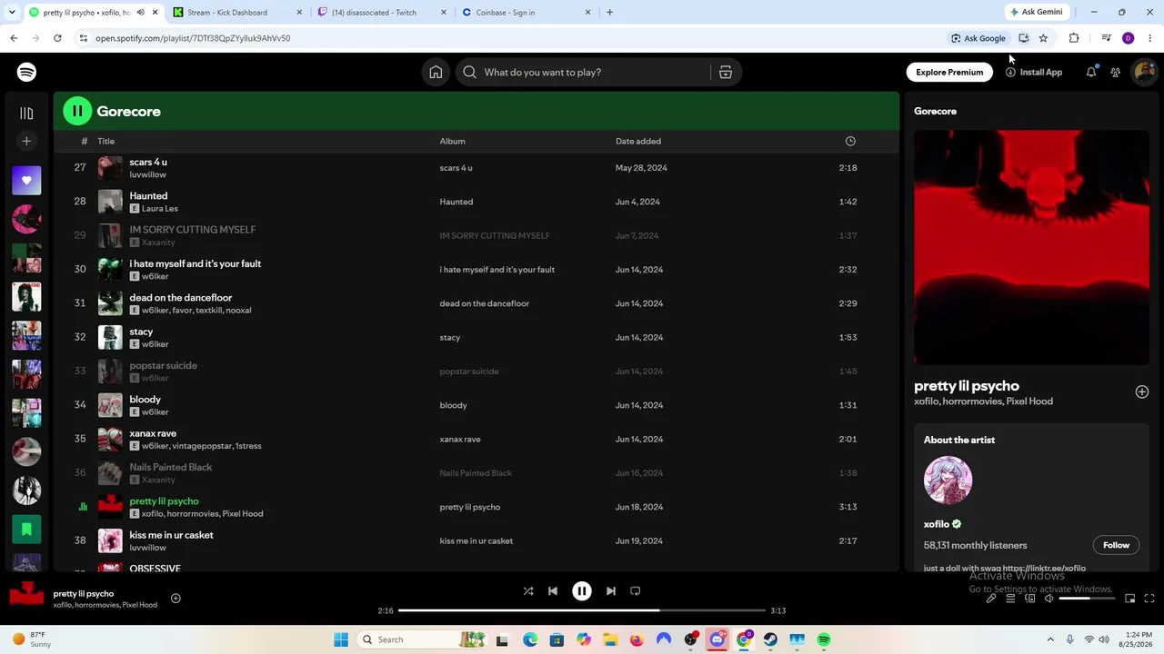
Task: Reload the Spotify page
Action: tap(57, 38)
